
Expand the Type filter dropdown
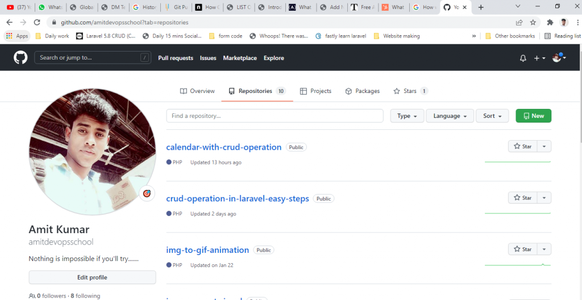407,116
